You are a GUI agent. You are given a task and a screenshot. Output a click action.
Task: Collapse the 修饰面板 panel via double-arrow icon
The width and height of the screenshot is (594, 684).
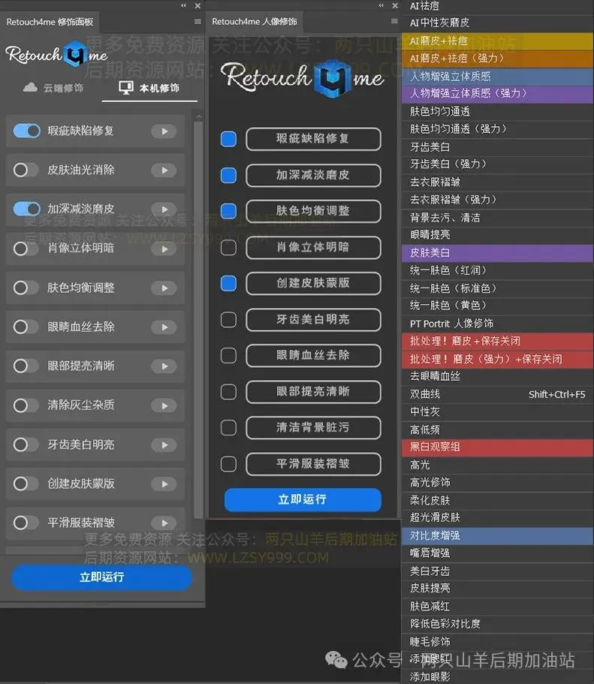(183, 6)
